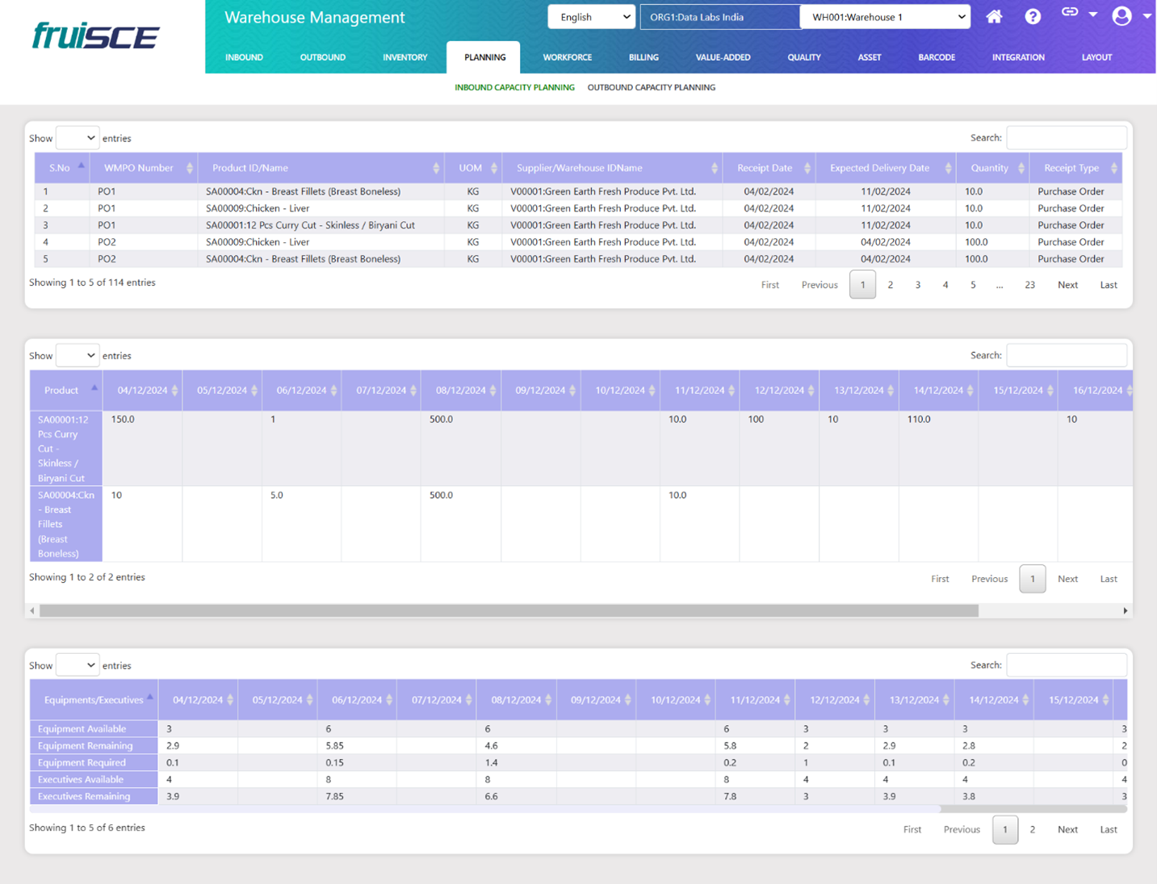Image resolution: width=1157 pixels, height=884 pixels.
Task: Open the INVENTORY tab
Action: [x=405, y=57]
